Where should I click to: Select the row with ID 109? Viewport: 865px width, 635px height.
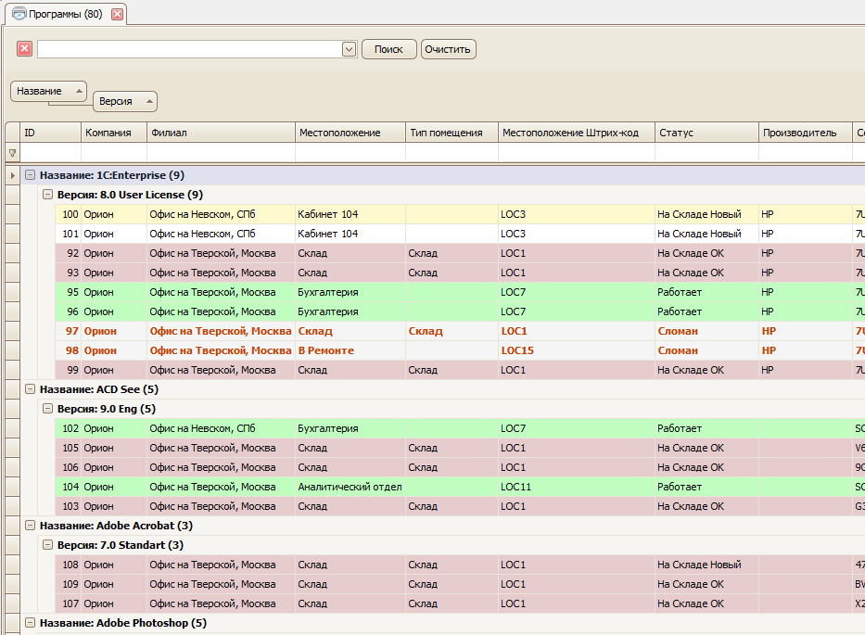pyautogui.click(x=460, y=584)
